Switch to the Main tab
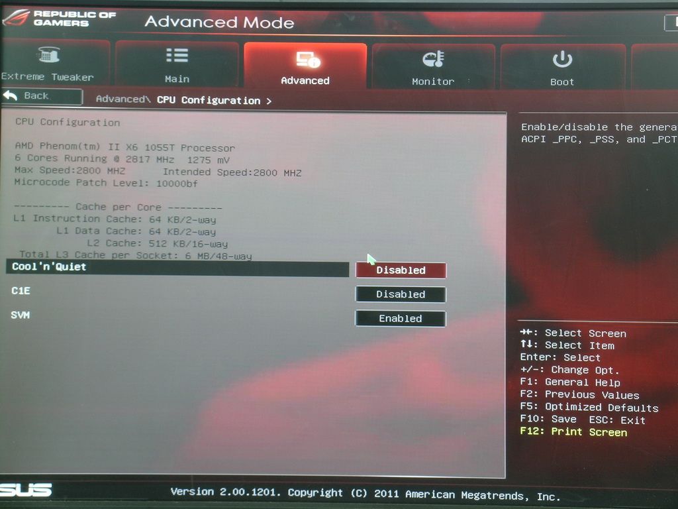 coord(177,64)
